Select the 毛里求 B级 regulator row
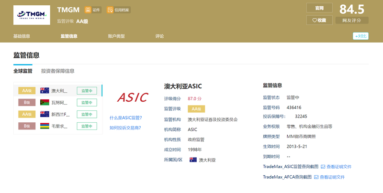The width and height of the screenshot is (383, 193). click(58, 126)
